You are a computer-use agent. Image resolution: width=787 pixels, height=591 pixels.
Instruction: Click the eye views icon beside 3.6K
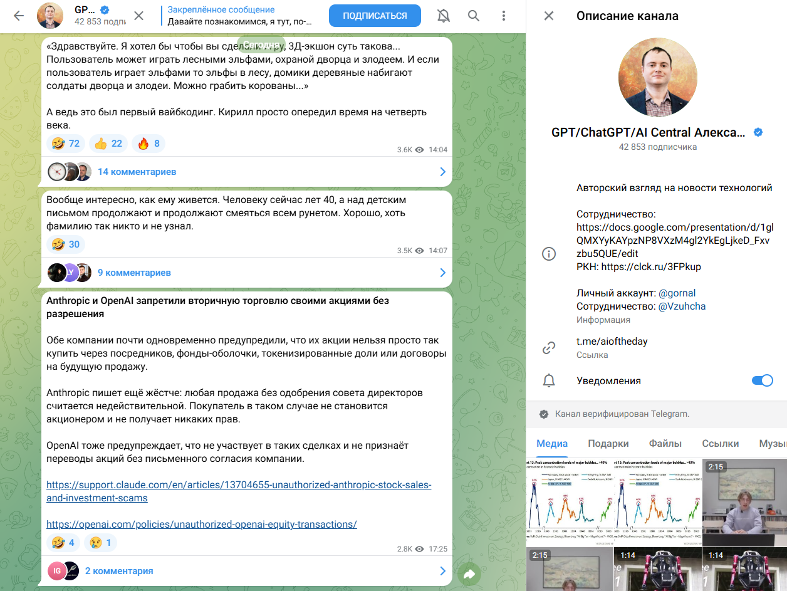click(x=420, y=150)
